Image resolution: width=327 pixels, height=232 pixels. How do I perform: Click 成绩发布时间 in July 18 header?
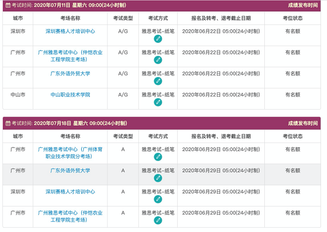click(x=303, y=123)
